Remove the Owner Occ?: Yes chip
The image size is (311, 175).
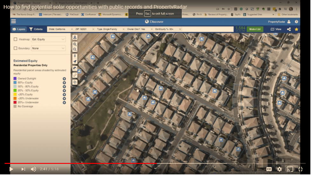click(152, 29)
